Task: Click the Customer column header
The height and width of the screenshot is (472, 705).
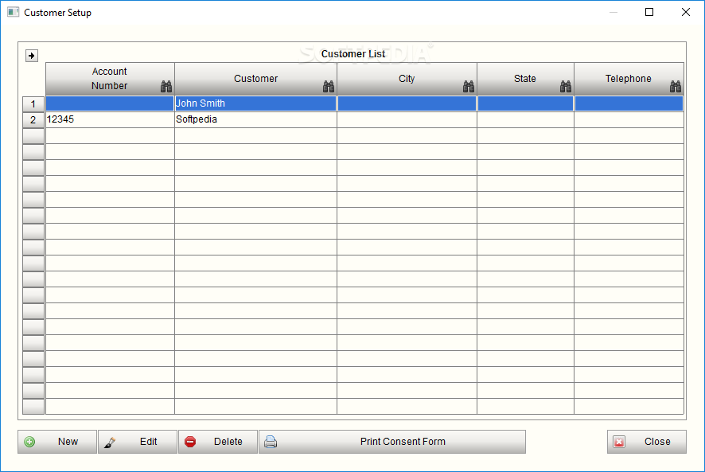Action: tap(256, 79)
